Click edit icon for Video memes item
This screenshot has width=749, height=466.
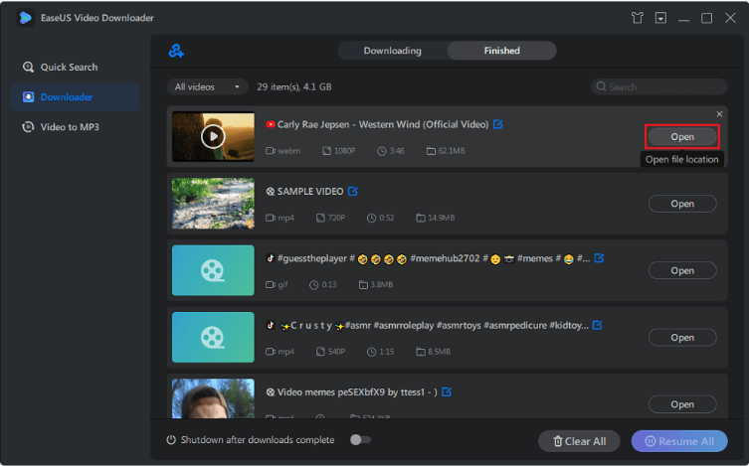(447, 391)
